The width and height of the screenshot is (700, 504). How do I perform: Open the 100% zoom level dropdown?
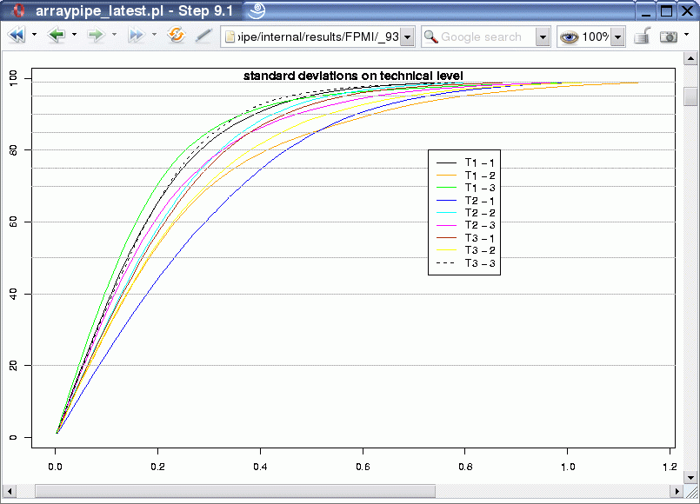coord(617,37)
